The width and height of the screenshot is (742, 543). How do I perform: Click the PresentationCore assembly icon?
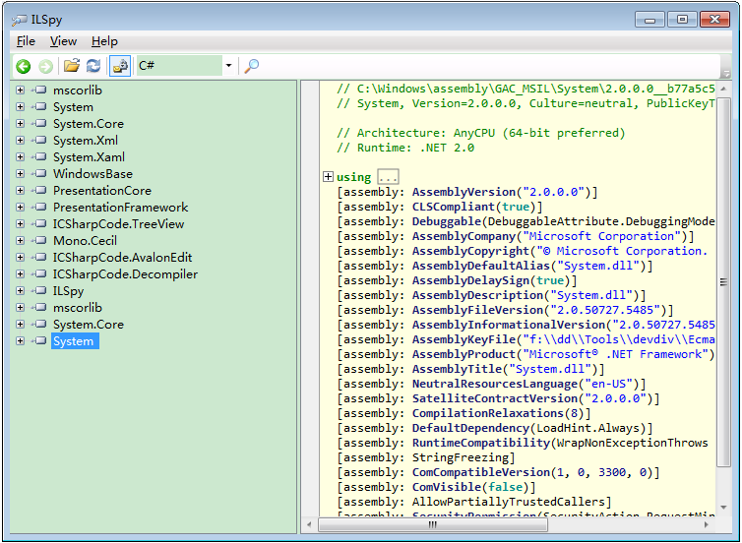[39, 190]
